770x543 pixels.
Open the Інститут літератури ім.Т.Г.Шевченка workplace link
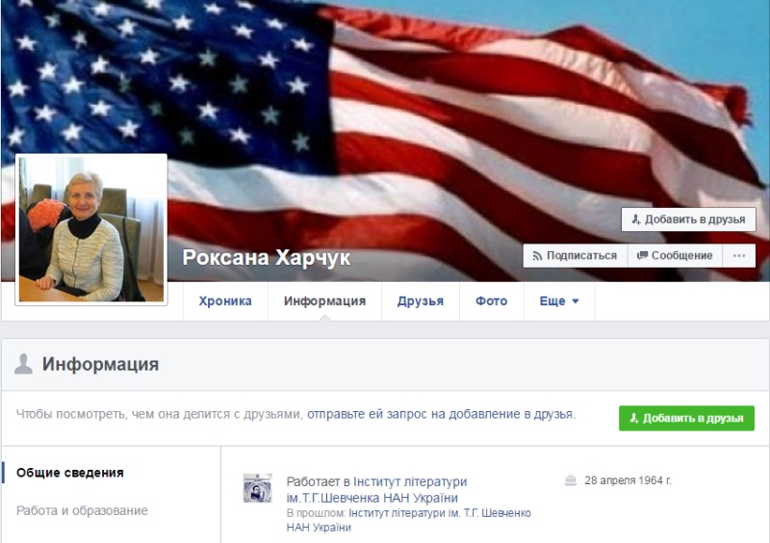tap(376, 490)
